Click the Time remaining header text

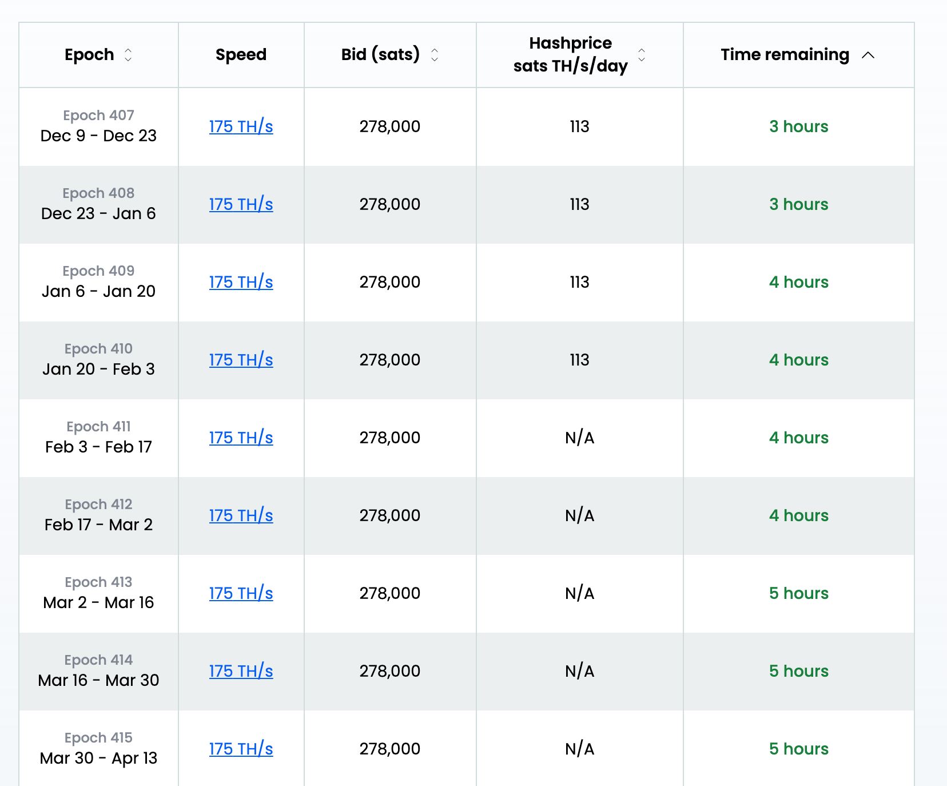[785, 55]
